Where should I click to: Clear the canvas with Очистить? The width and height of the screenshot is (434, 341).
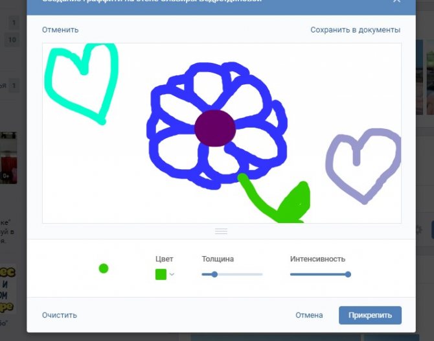(60, 315)
